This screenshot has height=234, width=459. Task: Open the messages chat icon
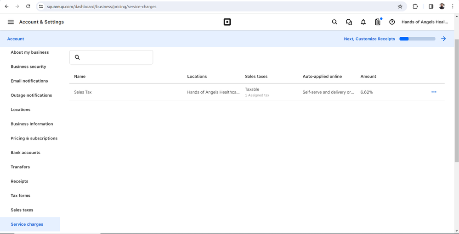(349, 22)
